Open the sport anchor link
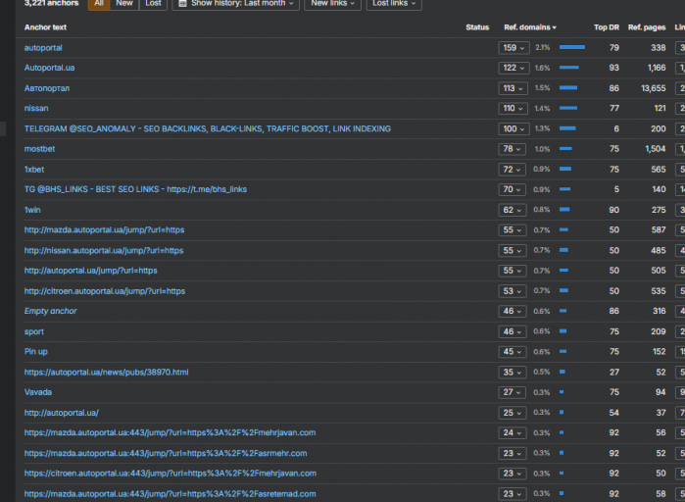Image resolution: width=685 pixels, height=502 pixels. click(34, 331)
